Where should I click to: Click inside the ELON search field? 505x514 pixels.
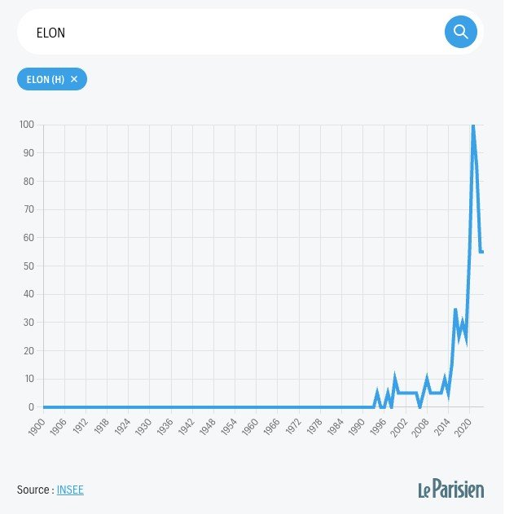click(230, 33)
